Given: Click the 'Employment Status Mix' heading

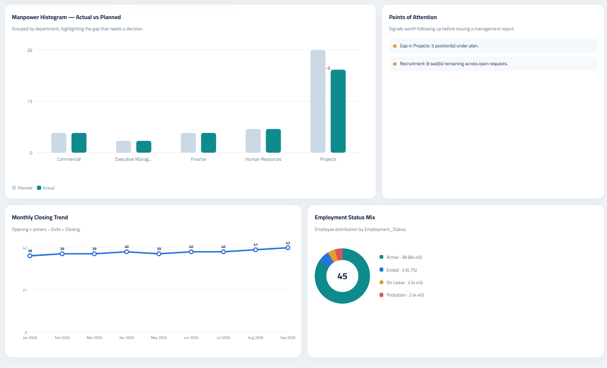Looking at the screenshot, I should click(x=345, y=217).
